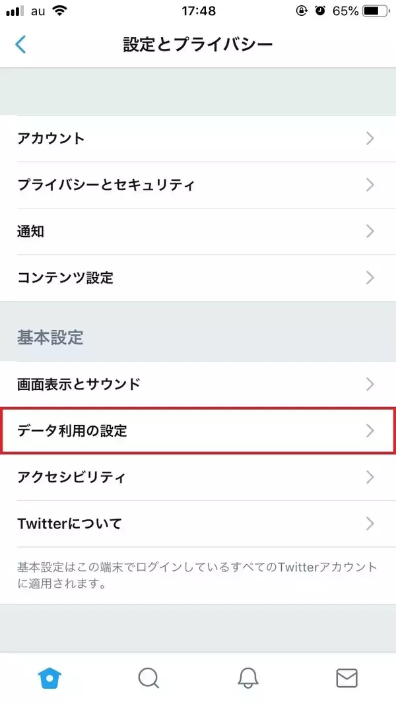Expand chevron next to 通知
Image resolution: width=396 pixels, height=704 pixels.
click(x=370, y=231)
